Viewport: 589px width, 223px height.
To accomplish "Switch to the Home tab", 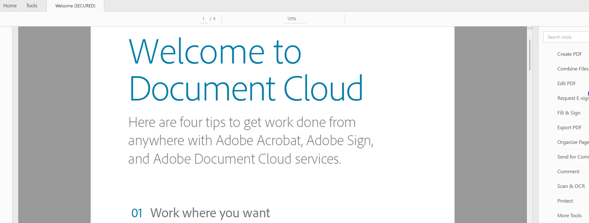I will tap(10, 6).
